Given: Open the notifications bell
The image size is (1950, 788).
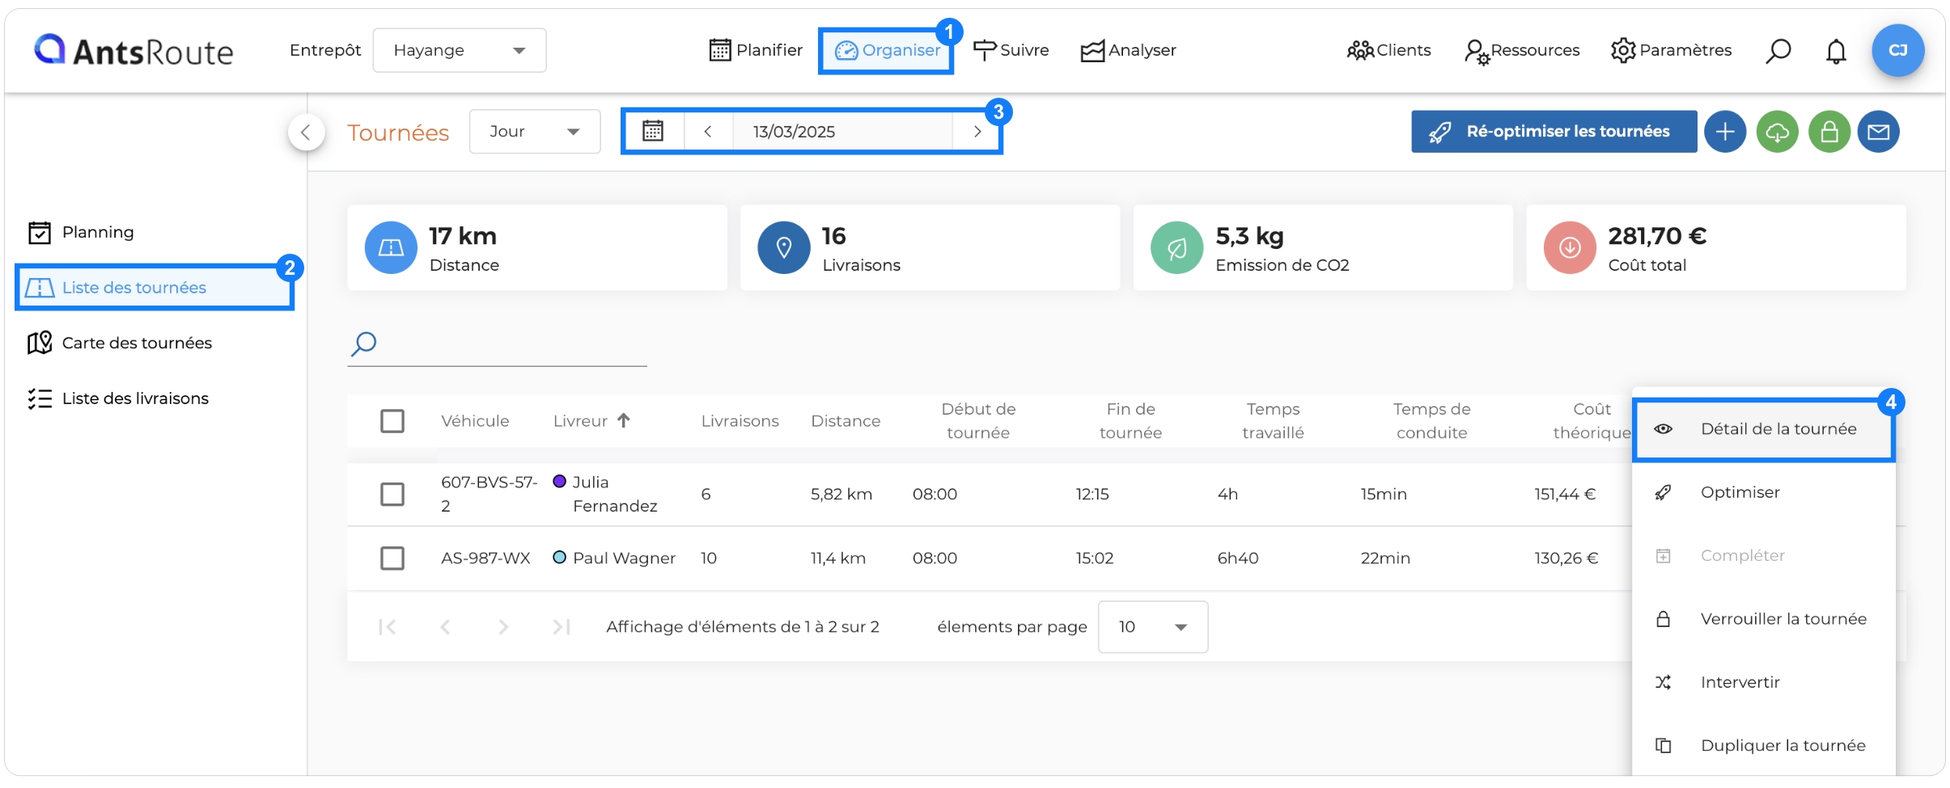Looking at the screenshot, I should click(1836, 51).
